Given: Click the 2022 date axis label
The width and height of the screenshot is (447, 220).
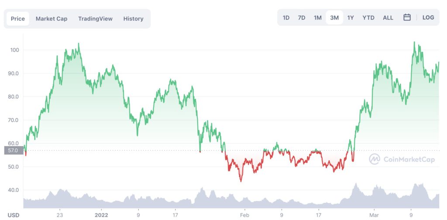Looking at the screenshot, I should tap(101, 215).
